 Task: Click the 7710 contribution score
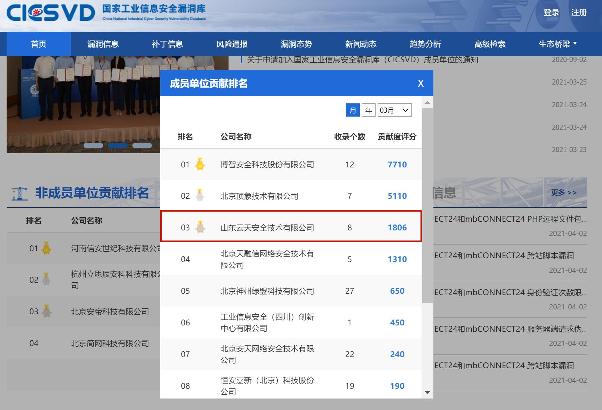point(397,164)
